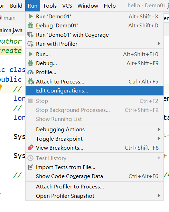
Task: Click the Attach to Process bug icon
Action: tap(31, 81)
